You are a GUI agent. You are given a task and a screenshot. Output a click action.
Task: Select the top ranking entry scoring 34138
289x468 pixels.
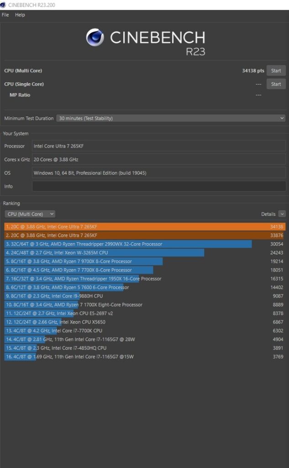pos(145,227)
